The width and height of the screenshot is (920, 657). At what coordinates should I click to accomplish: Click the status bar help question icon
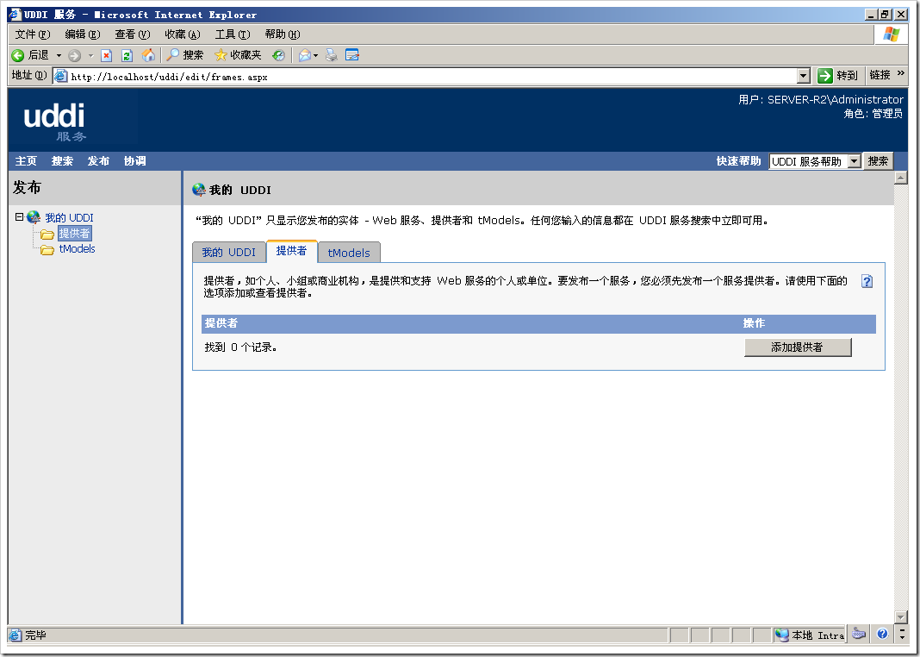click(x=882, y=634)
